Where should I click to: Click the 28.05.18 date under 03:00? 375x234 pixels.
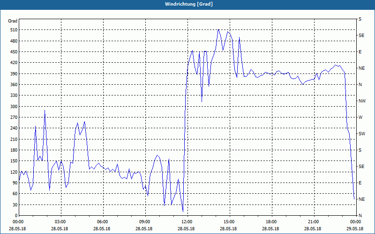coord(60,229)
